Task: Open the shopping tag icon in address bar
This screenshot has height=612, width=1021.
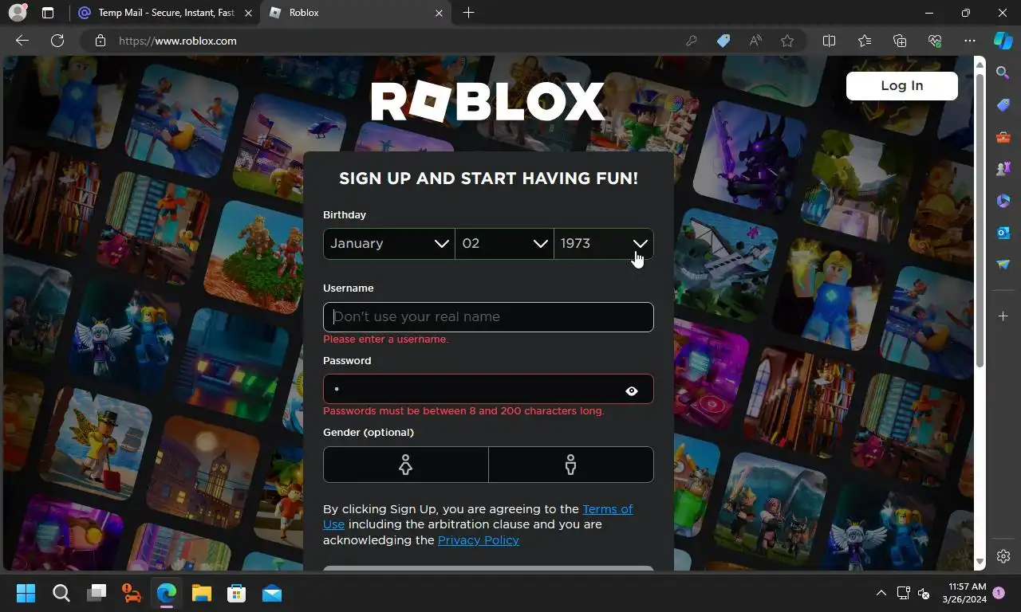Action: pos(723,41)
